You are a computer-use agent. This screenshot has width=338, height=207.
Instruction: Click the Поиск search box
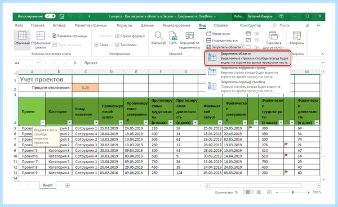[x=281, y=25]
